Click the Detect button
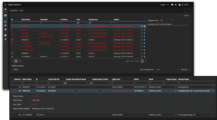The width and height of the screenshot is (217, 120). coord(16,69)
